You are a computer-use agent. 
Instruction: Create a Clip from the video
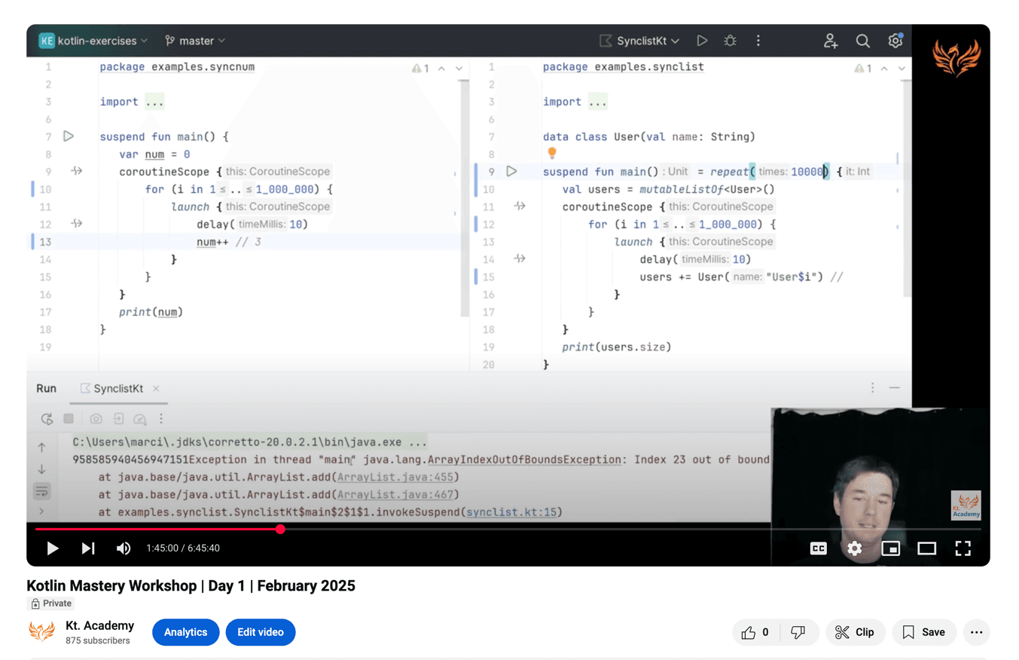[854, 632]
